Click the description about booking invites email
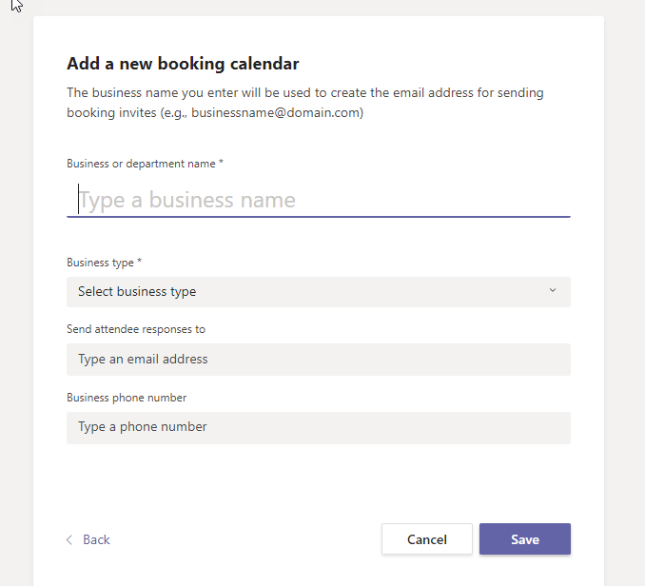 [x=304, y=93]
